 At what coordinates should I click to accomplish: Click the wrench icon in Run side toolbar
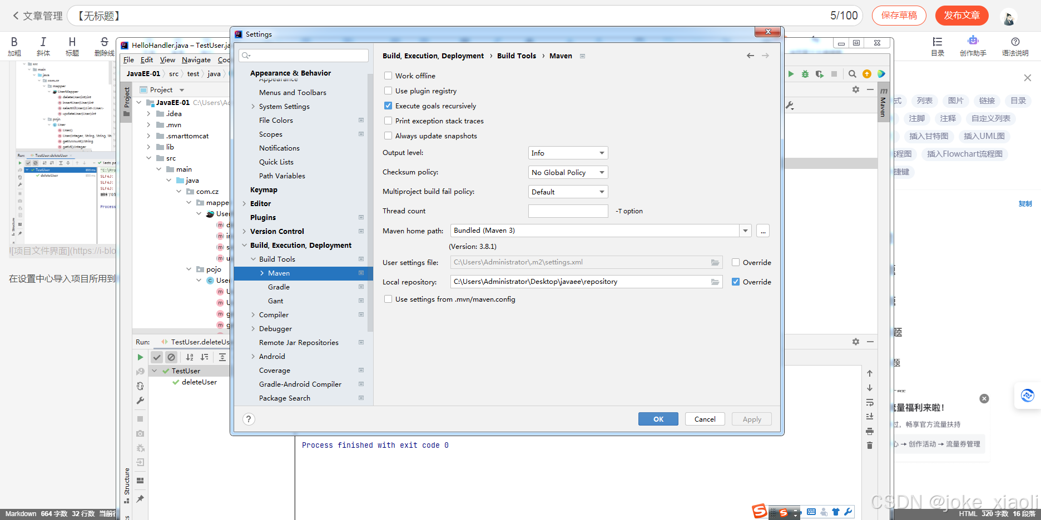140,401
